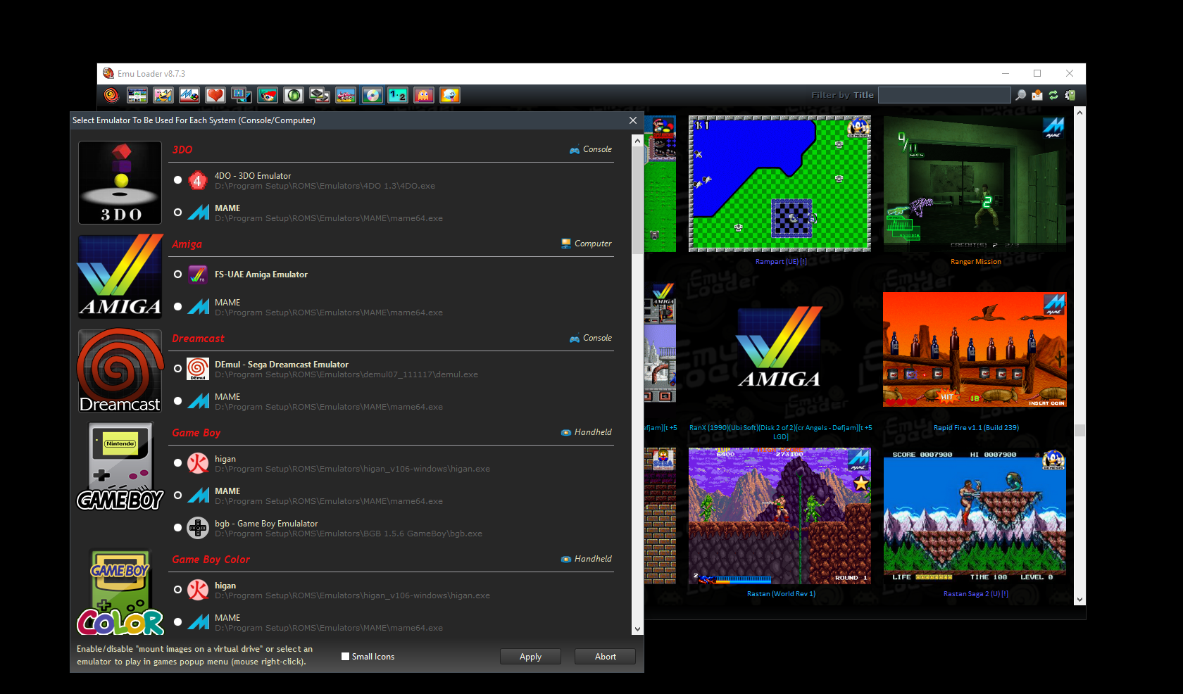Click the CD disc toolbar icon
1183x694 pixels.
[372, 95]
